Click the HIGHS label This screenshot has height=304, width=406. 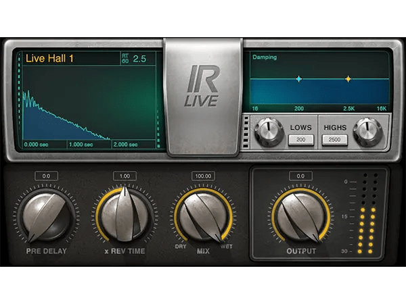pos(335,128)
